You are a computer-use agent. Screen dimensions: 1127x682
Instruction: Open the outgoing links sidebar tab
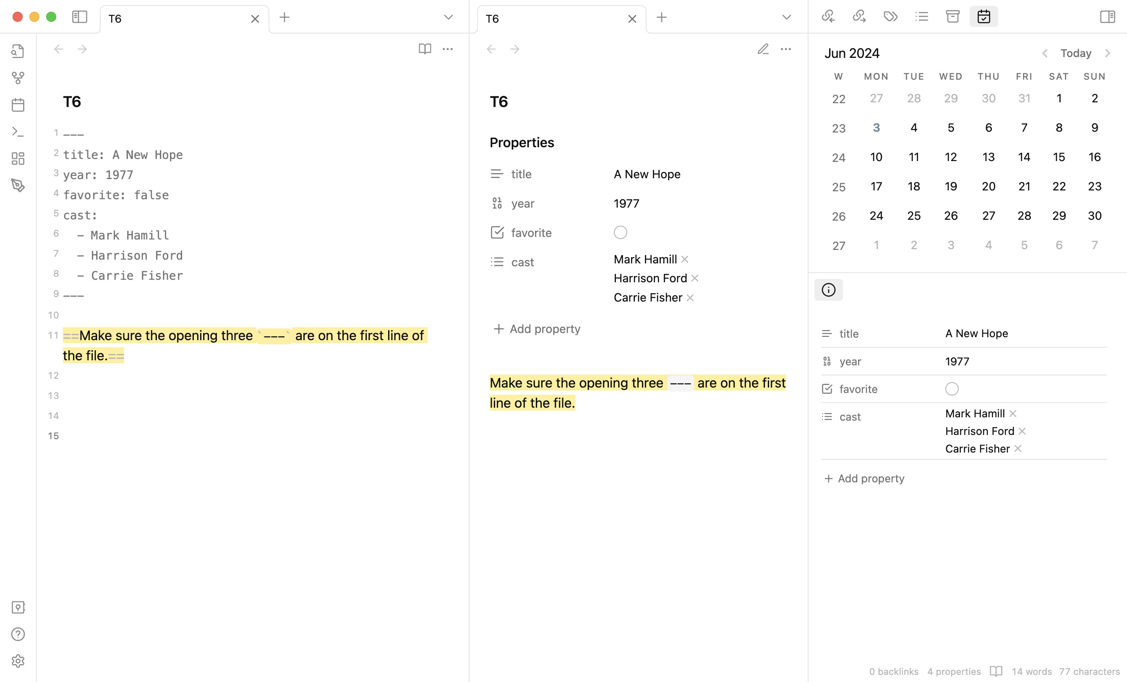point(859,17)
